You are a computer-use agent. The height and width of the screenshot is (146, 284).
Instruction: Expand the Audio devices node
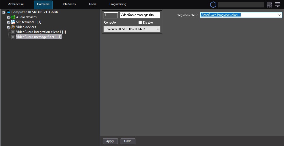point(8,17)
